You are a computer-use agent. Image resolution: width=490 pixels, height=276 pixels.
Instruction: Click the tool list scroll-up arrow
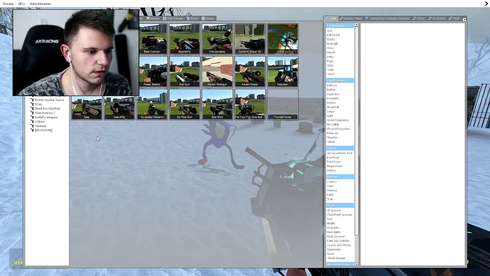356,25
